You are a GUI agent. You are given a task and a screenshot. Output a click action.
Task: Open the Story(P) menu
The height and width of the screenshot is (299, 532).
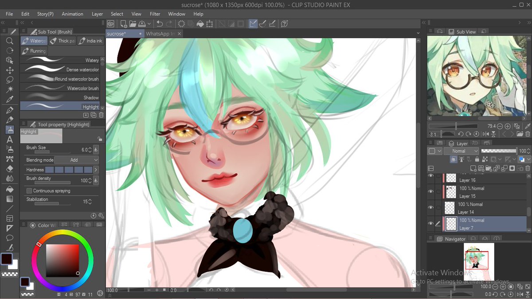click(45, 14)
